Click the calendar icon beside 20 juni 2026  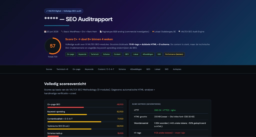point(45,32)
